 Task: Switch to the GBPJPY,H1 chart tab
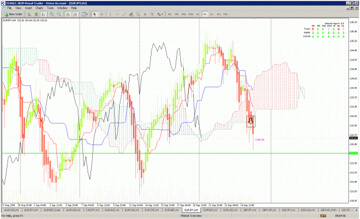(x=249, y=210)
